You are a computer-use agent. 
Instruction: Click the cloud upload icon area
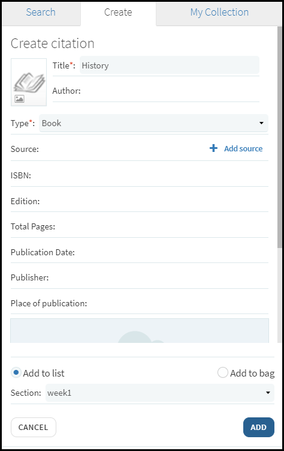point(140,331)
